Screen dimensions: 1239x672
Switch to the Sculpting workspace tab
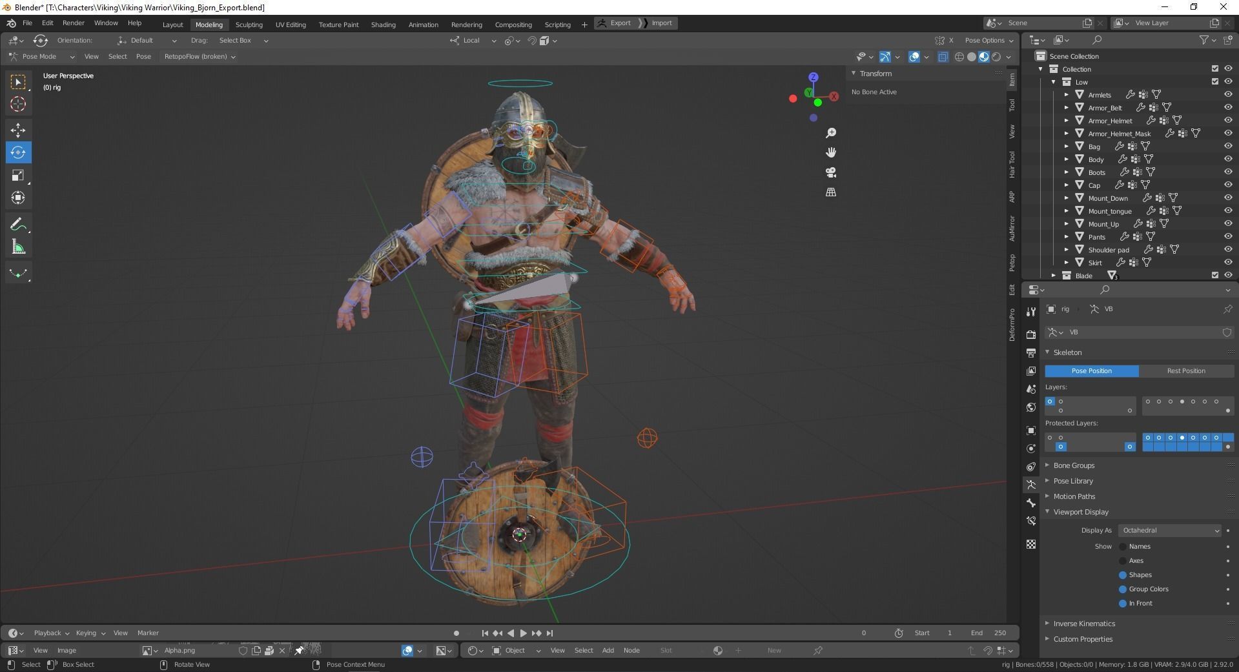(x=249, y=25)
